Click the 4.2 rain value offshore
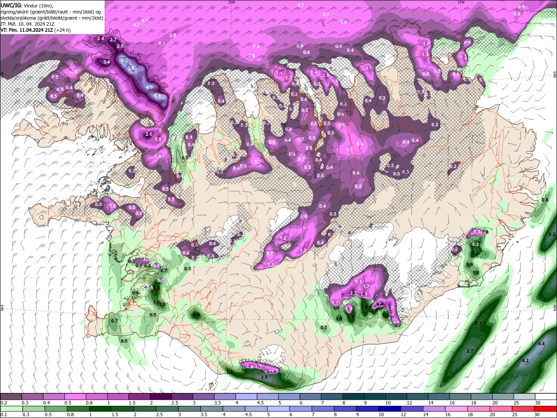The image size is (557, 418). (x=525, y=361)
